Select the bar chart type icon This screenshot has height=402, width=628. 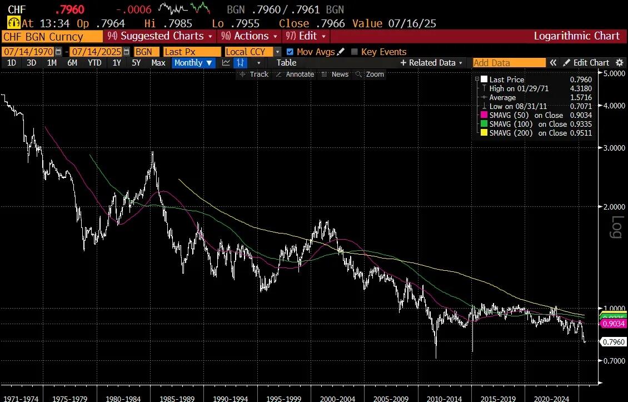tap(241, 63)
